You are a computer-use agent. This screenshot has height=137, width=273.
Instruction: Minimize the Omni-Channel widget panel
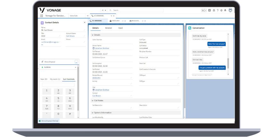[76, 62]
